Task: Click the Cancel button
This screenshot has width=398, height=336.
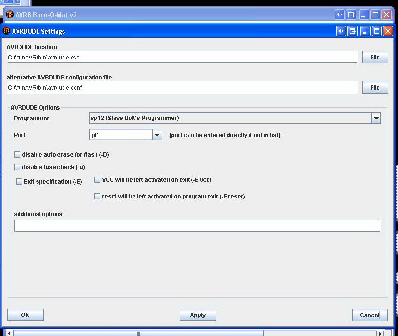Action: pyautogui.click(x=370, y=315)
